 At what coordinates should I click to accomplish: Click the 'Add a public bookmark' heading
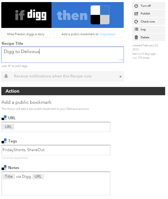tap(26, 102)
